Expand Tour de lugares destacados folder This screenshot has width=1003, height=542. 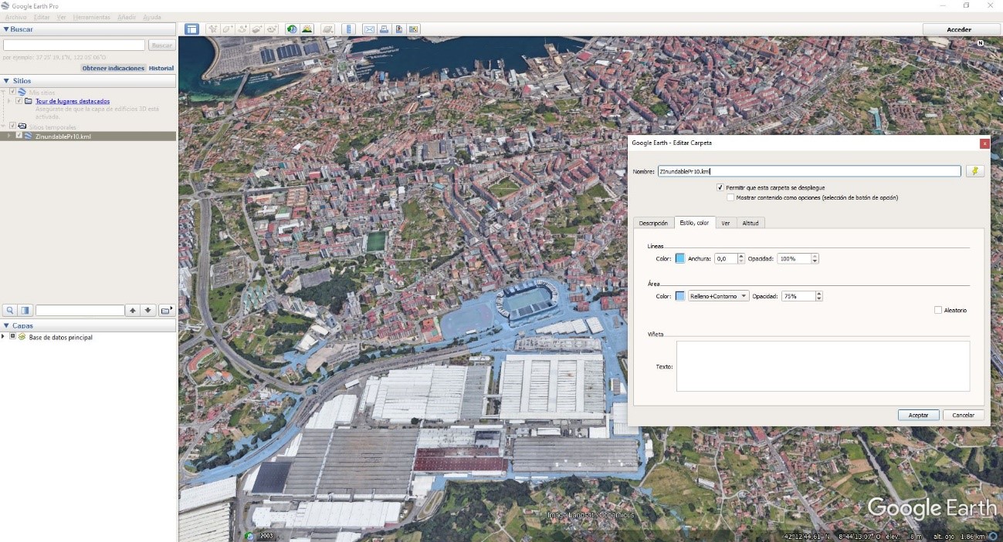click(9, 101)
